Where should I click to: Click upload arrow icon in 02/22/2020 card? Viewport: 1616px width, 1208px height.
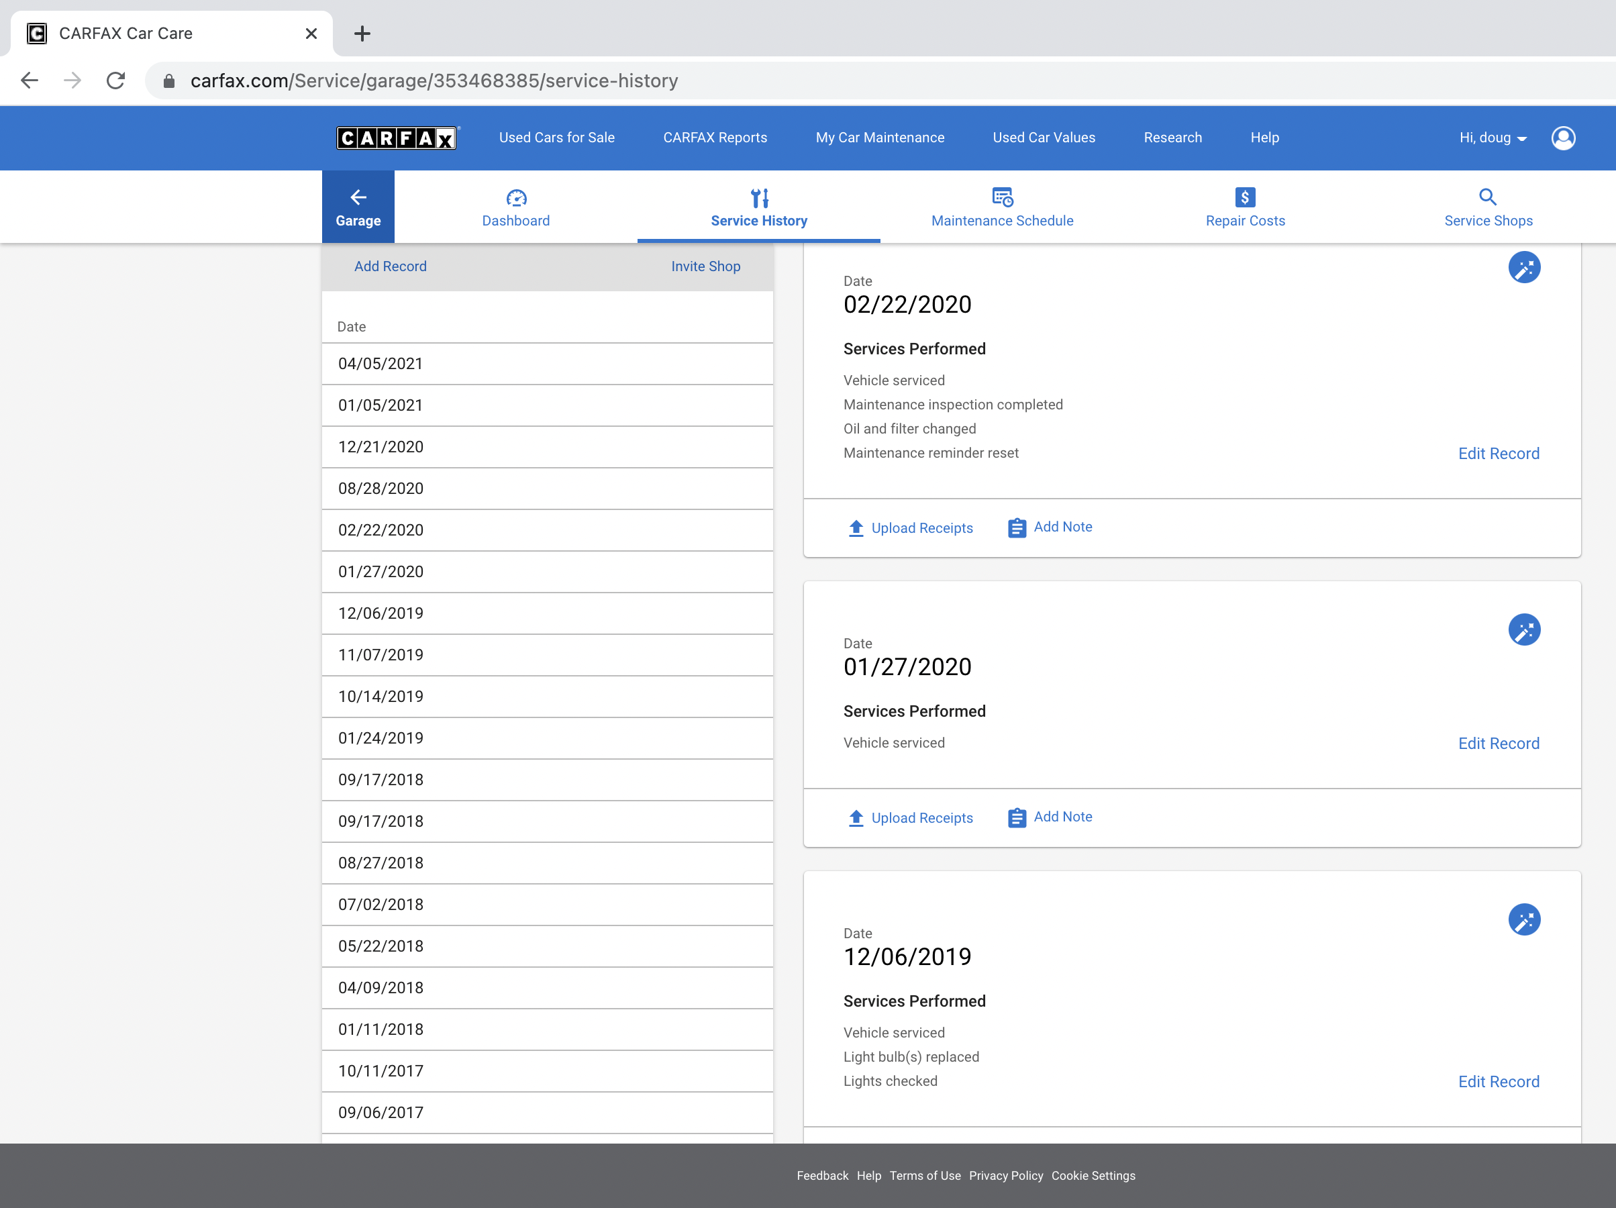856,528
